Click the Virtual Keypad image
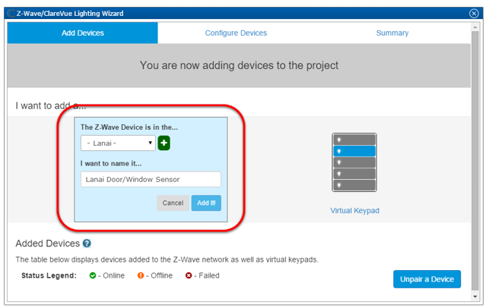486x308 pixels. [x=354, y=162]
